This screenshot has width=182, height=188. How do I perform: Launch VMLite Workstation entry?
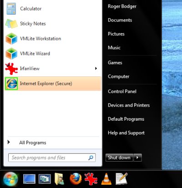click(53, 39)
